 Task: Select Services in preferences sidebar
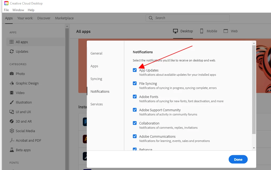(x=97, y=104)
